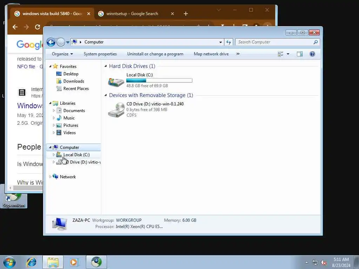Focus the Search Computer field

pyautogui.click(x=275, y=42)
